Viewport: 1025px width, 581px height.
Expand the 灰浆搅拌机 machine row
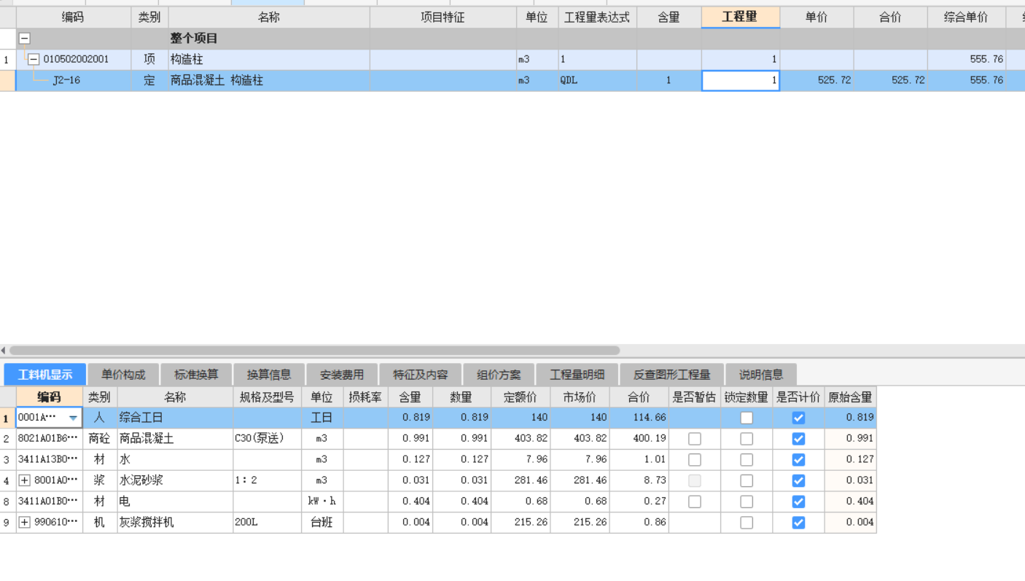coord(25,523)
